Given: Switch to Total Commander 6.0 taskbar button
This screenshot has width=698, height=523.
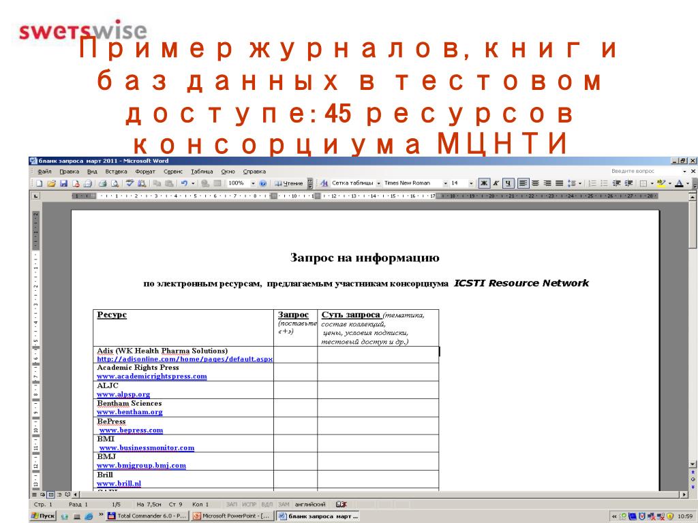Looking at the screenshot, I should [x=149, y=516].
